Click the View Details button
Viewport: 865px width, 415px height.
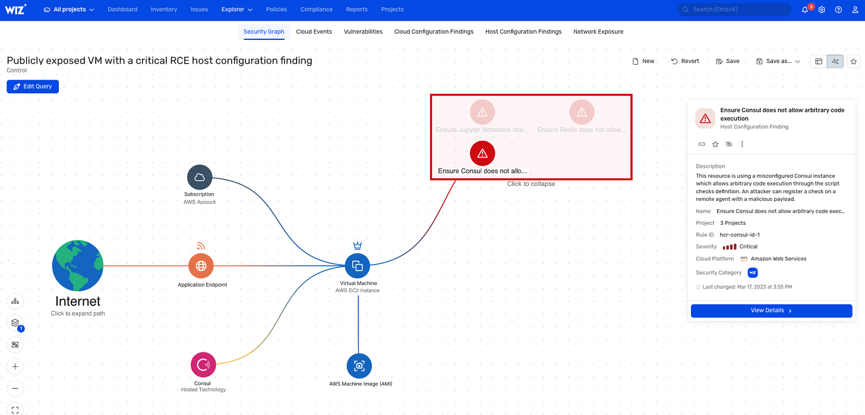coord(771,310)
